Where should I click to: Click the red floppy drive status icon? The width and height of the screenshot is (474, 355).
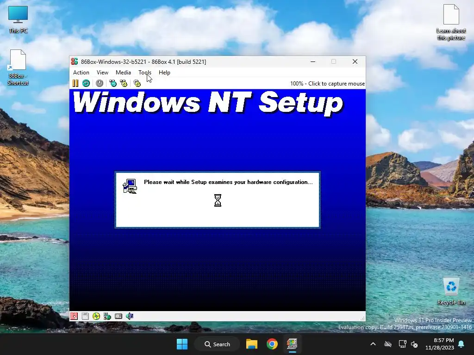coord(74,316)
